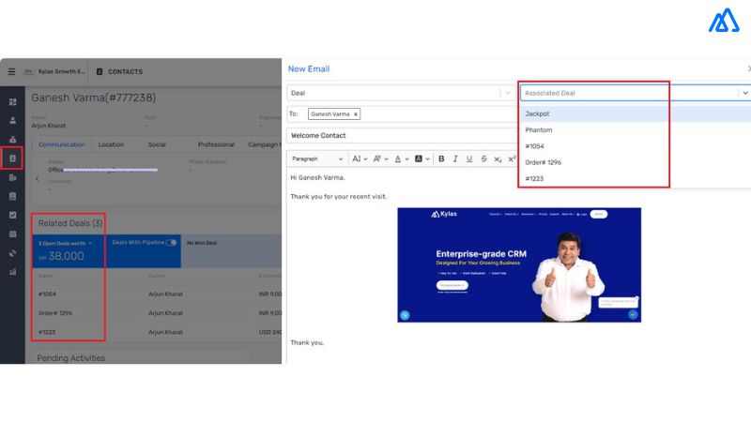Image resolution: width=751 pixels, height=422 pixels.
Task: Click 'Hi Ganesh Varma,' greeting line
Action: pos(317,177)
